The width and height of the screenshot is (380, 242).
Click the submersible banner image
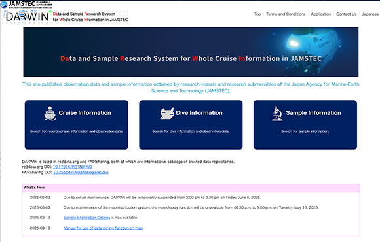pyautogui.click(x=191, y=52)
